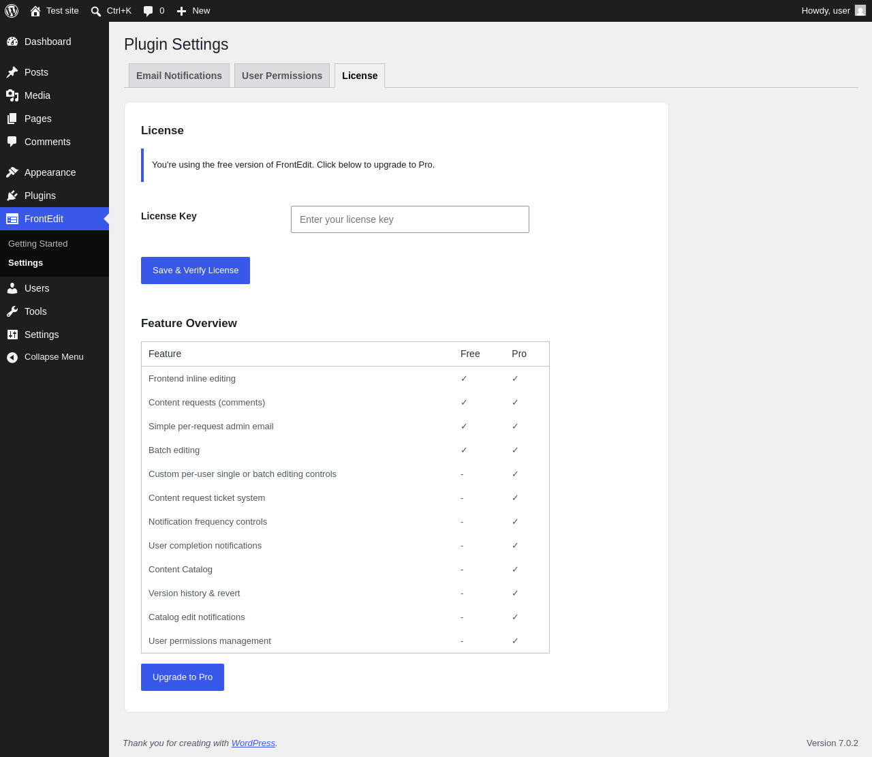Open the Pages menu label
Screen dimensions: 872x757
coord(38,119)
